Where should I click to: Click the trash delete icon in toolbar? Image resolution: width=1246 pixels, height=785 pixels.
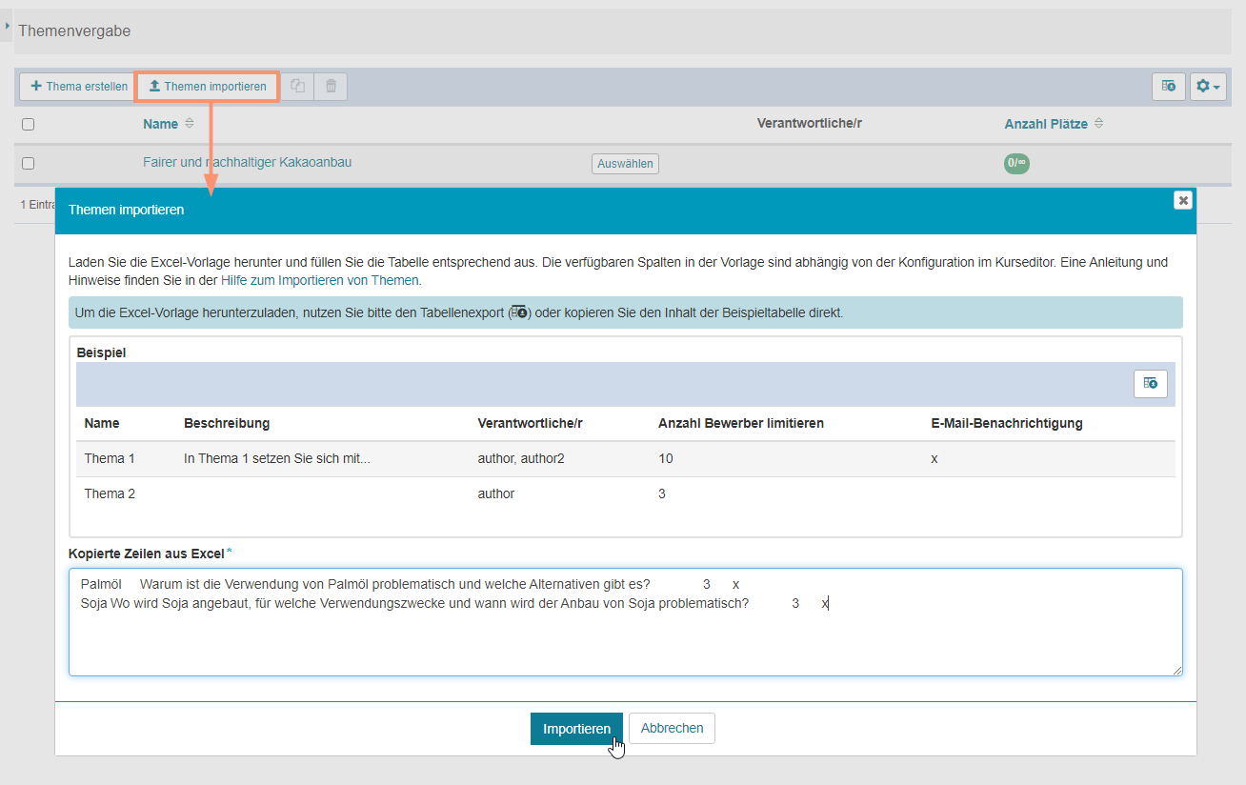331,87
